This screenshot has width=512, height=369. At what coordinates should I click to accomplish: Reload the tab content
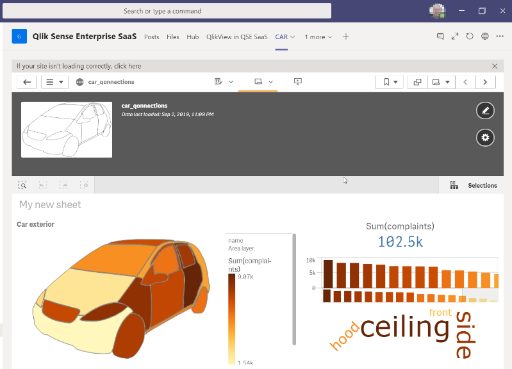pyautogui.click(x=470, y=37)
